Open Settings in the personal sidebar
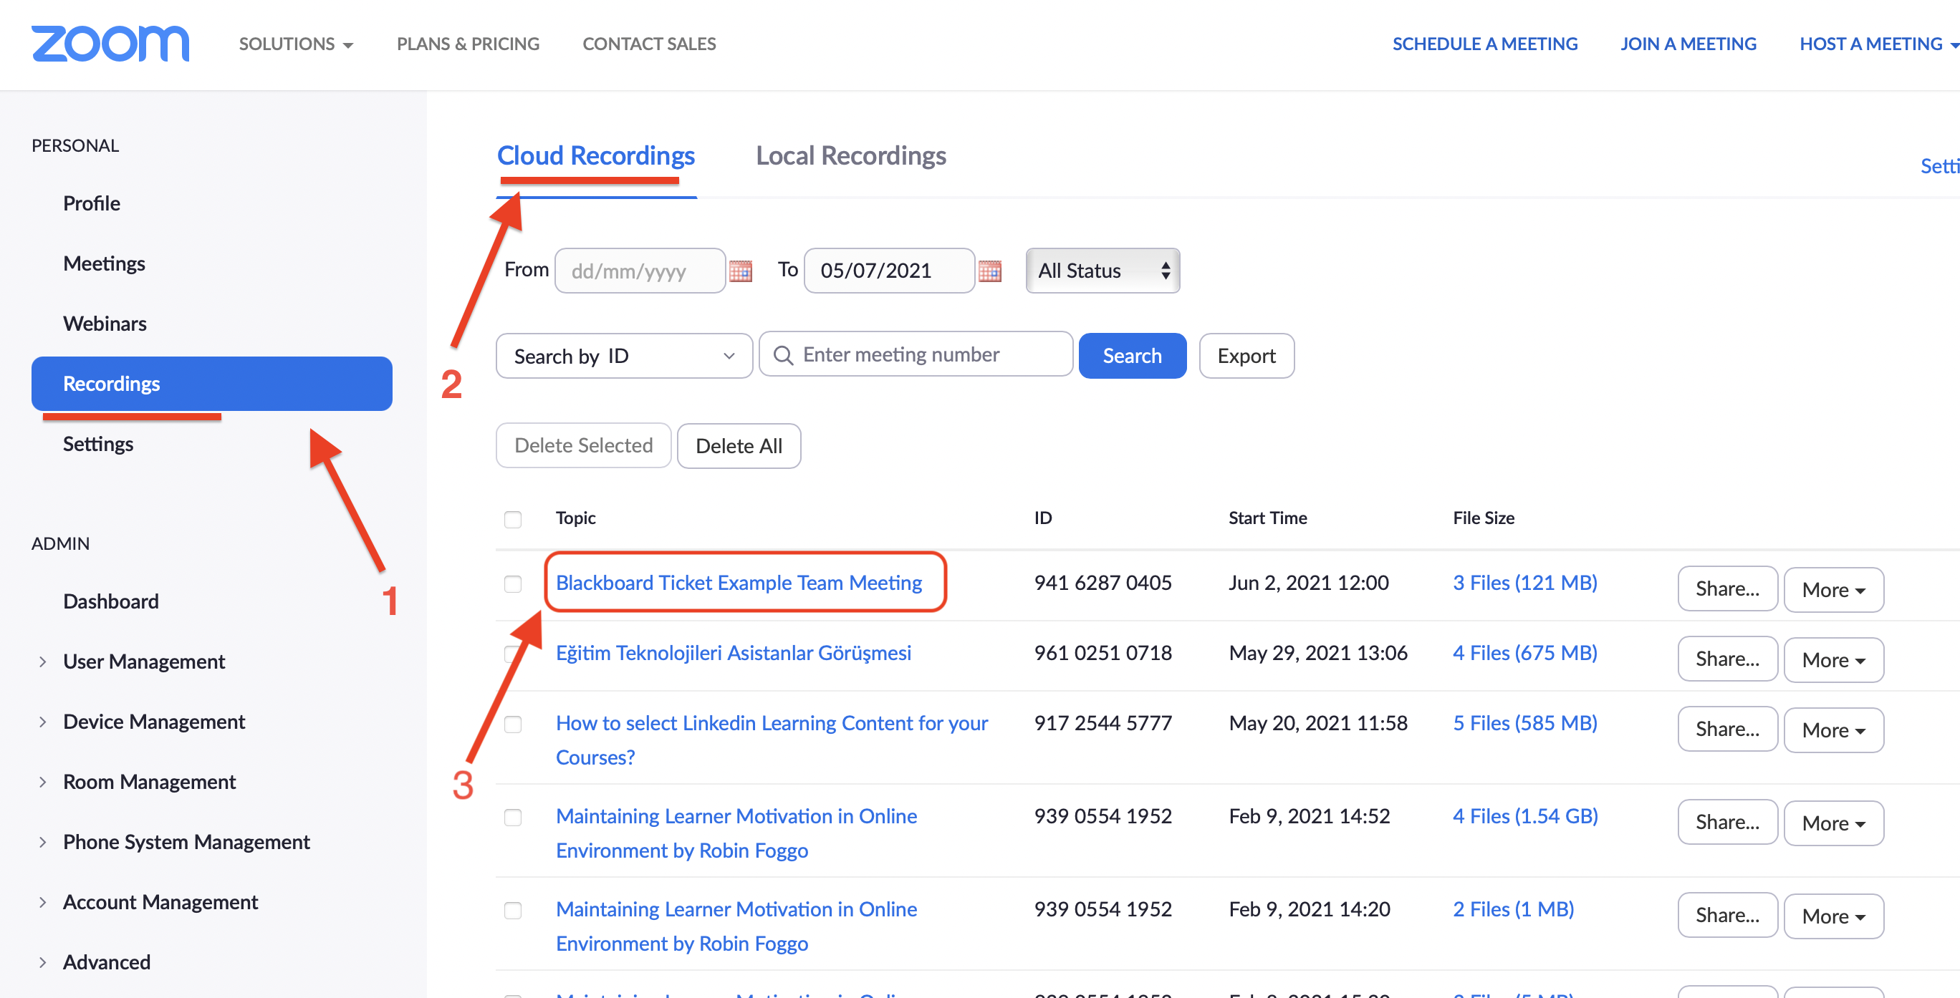 tap(98, 443)
